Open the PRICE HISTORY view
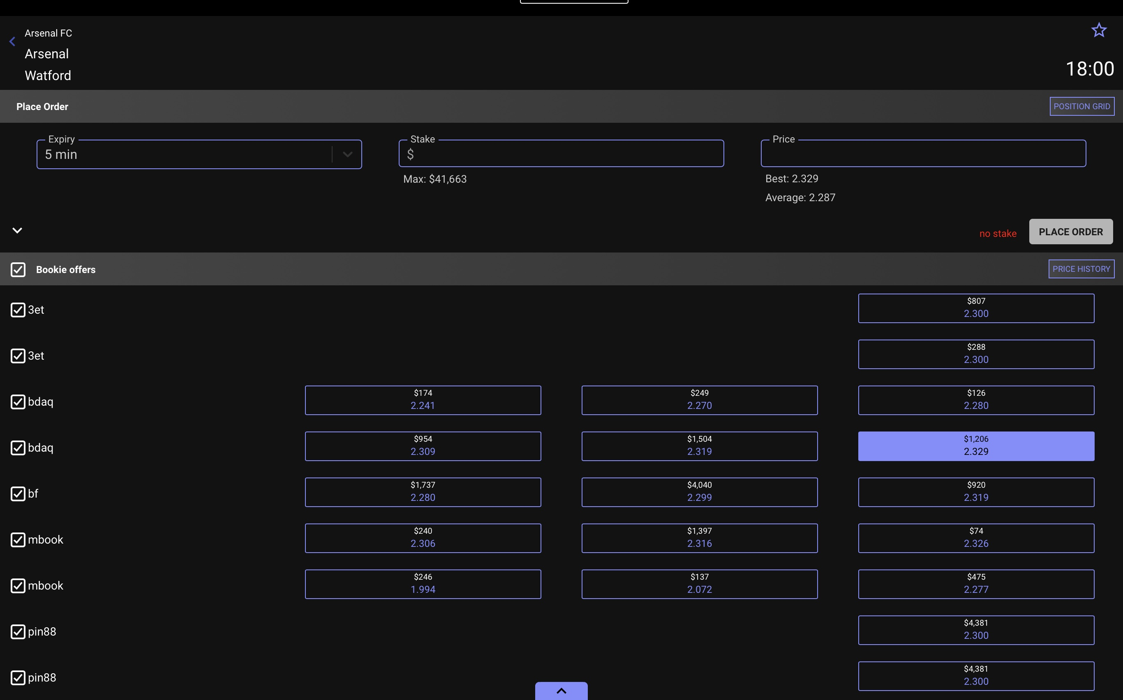 [x=1081, y=269]
